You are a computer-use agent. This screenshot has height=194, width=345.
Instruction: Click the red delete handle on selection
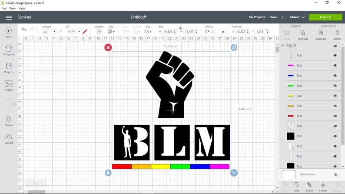pyautogui.click(x=108, y=47)
